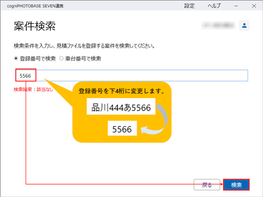Click the orange callout pointer tail

coord(58,92)
